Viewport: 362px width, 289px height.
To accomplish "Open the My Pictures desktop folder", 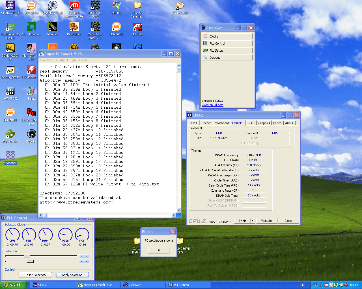I will click(180, 8).
